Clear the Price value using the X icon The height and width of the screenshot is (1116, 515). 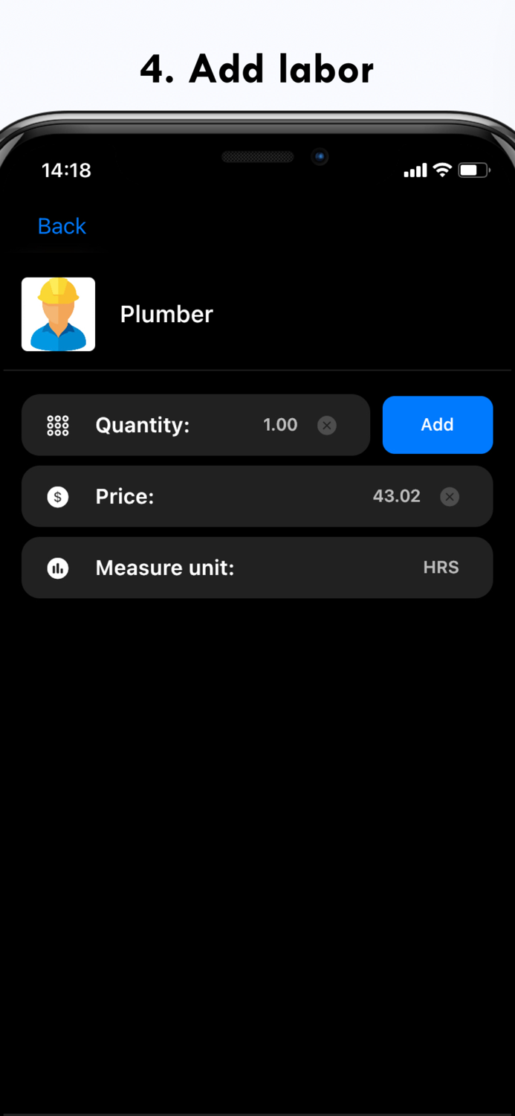click(x=449, y=496)
